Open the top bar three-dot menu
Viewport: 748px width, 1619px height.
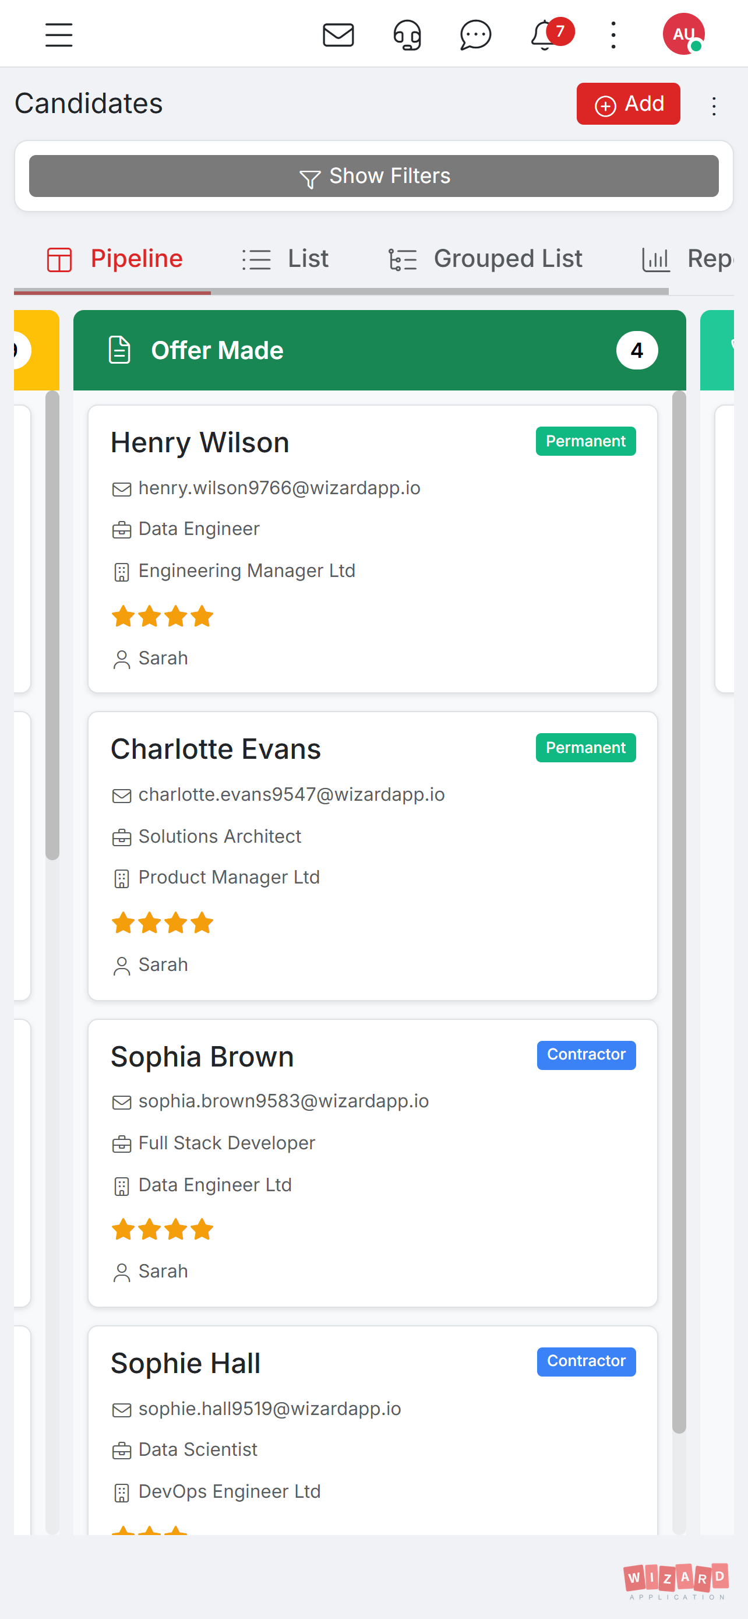(x=613, y=34)
